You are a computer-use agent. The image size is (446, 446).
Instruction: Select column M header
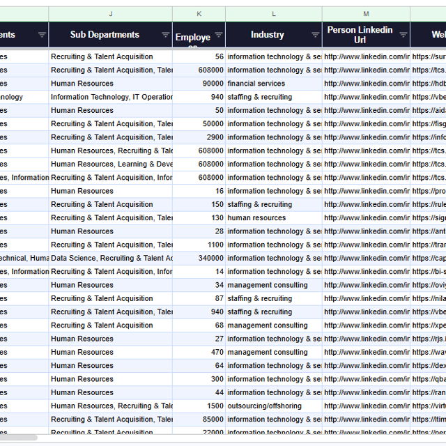366,14
